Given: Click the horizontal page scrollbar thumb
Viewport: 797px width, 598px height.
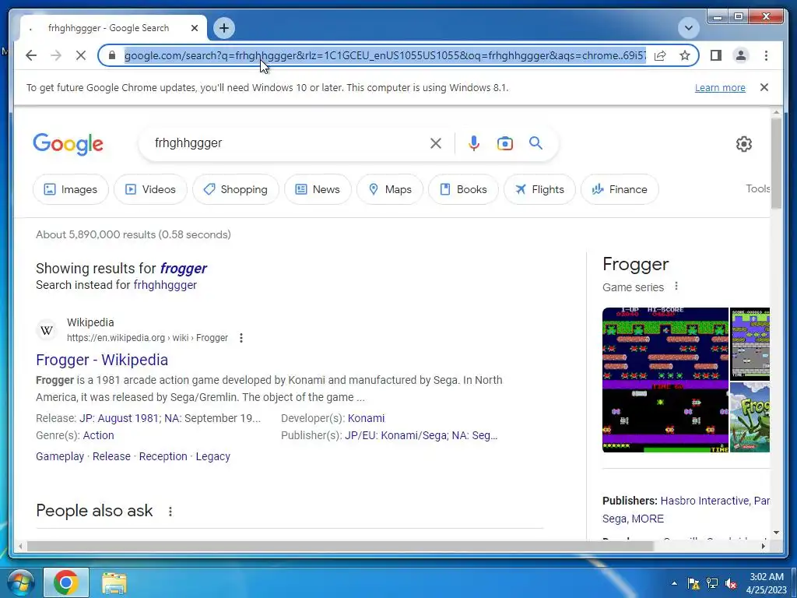Looking at the screenshot, I should click(x=339, y=546).
